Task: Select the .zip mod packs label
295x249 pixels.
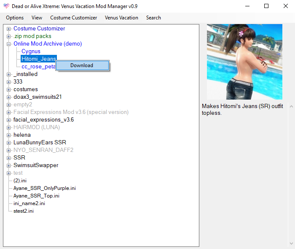Action: pyautogui.click(x=32, y=36)
